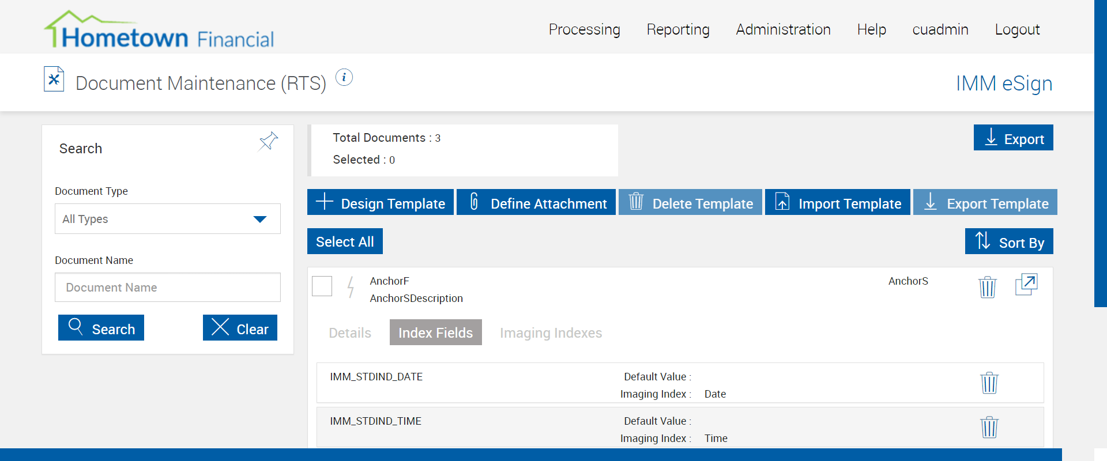1107x461 pixels.
Task: Open the Document Type dropdown
Action: click(x=167, y=219)
